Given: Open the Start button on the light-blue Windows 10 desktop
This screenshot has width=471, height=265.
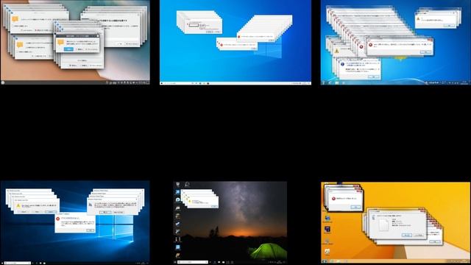Looking at the screenshot, I should pos(162,83).
